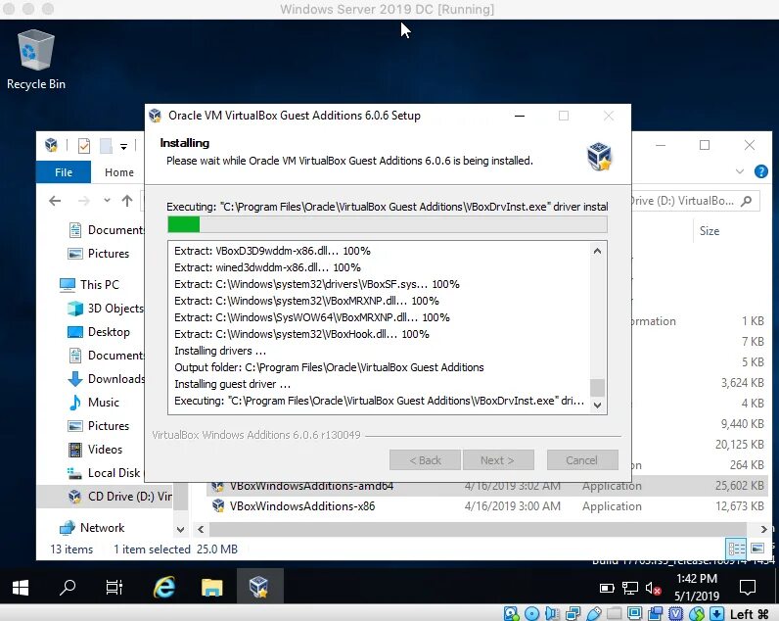Click Explorer's Properties checkmark quick-access icon
779x621 pixels.
pos(84,146)
